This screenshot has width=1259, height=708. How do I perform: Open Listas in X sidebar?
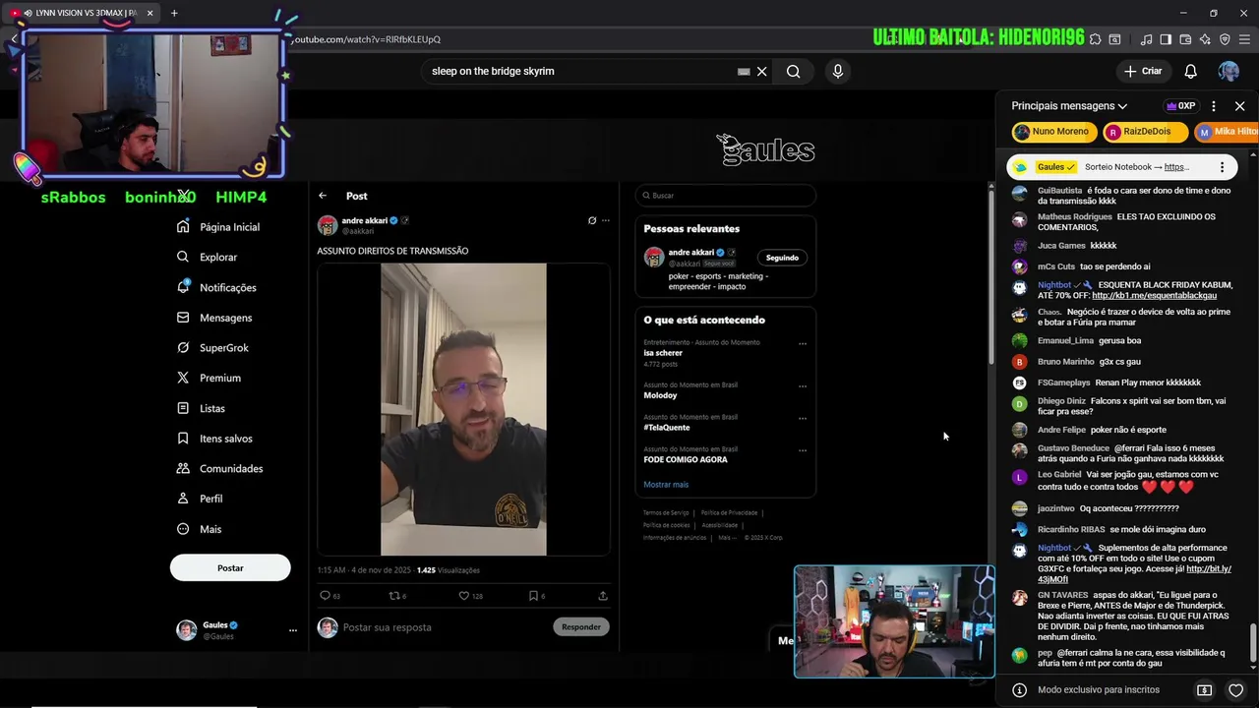[x=201, y=408]
